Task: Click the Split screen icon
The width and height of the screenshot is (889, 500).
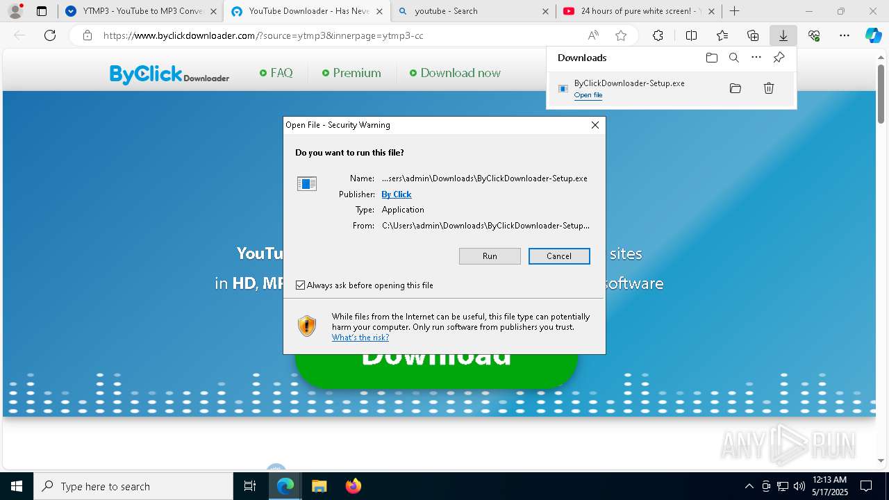Action: pos(691,35)
